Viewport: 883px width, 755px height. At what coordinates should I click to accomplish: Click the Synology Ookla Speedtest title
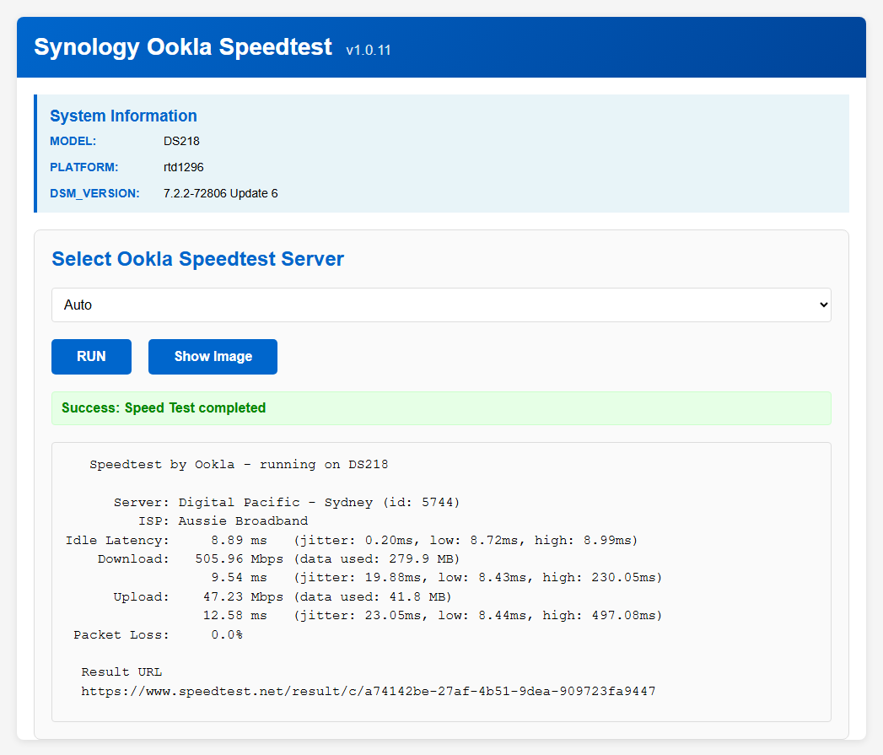click(x=183, y=47)
